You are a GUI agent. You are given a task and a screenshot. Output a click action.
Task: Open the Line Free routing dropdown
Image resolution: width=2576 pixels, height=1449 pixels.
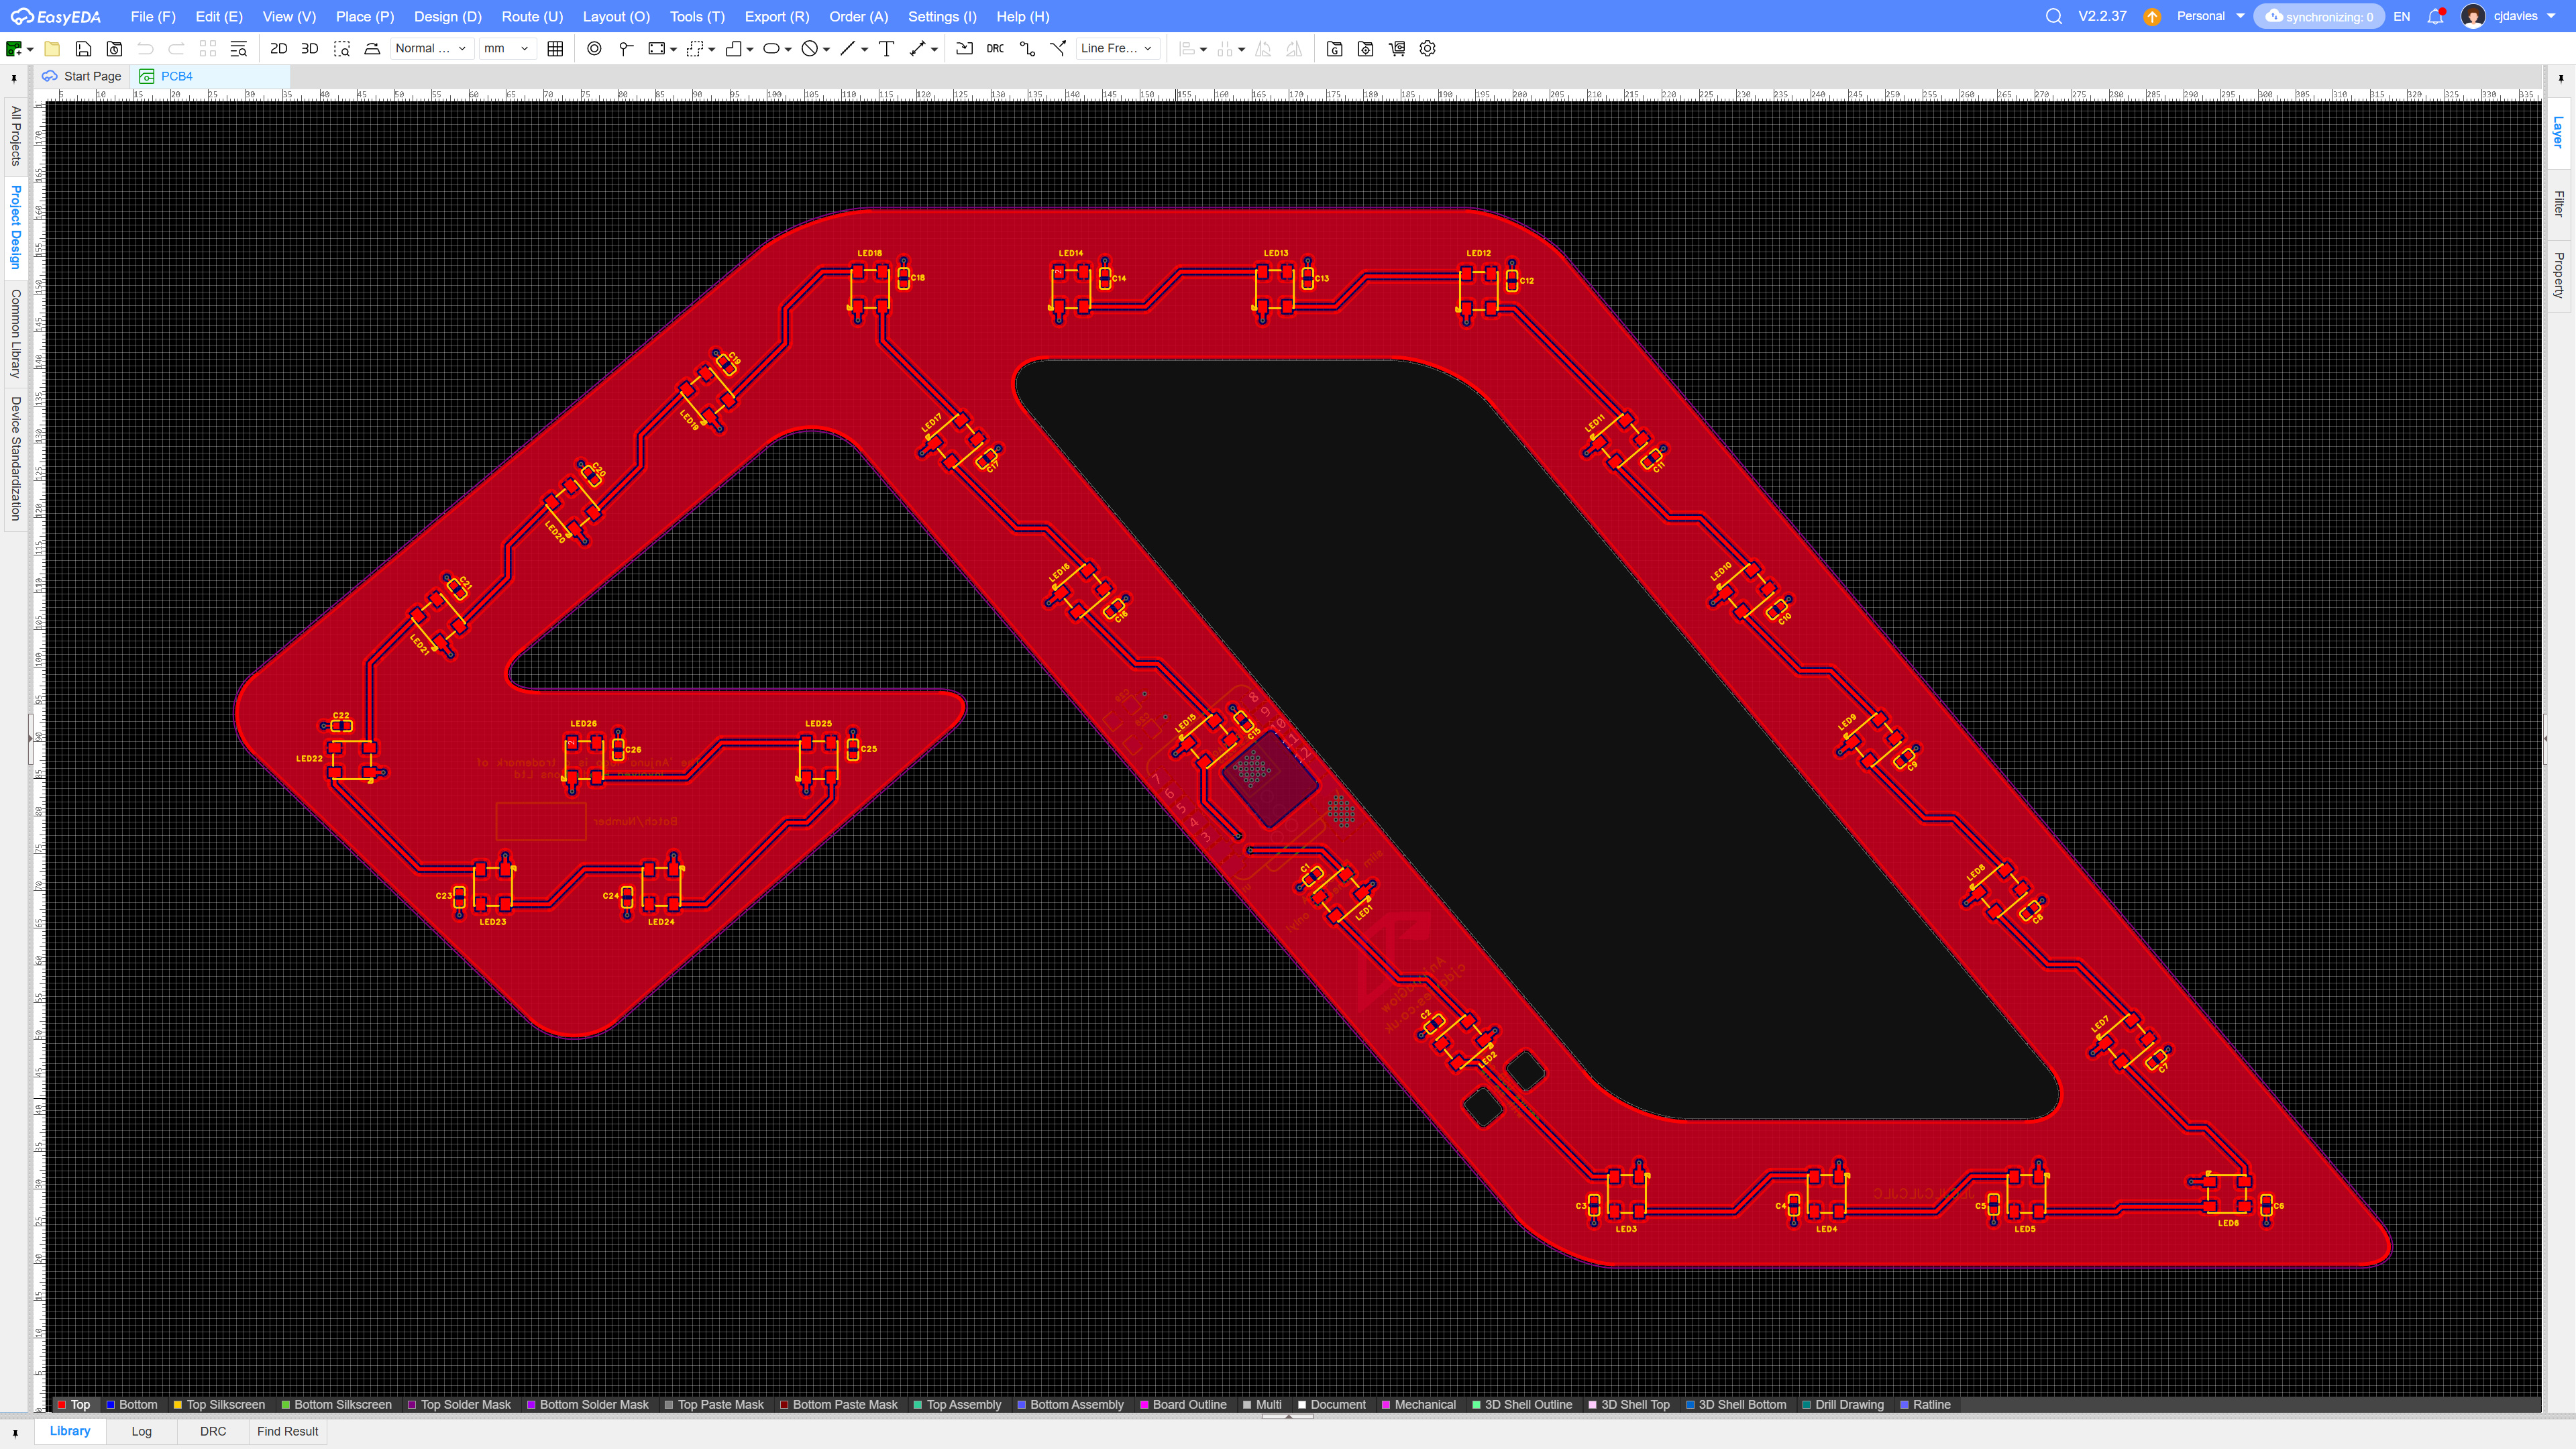(1116, 48)
